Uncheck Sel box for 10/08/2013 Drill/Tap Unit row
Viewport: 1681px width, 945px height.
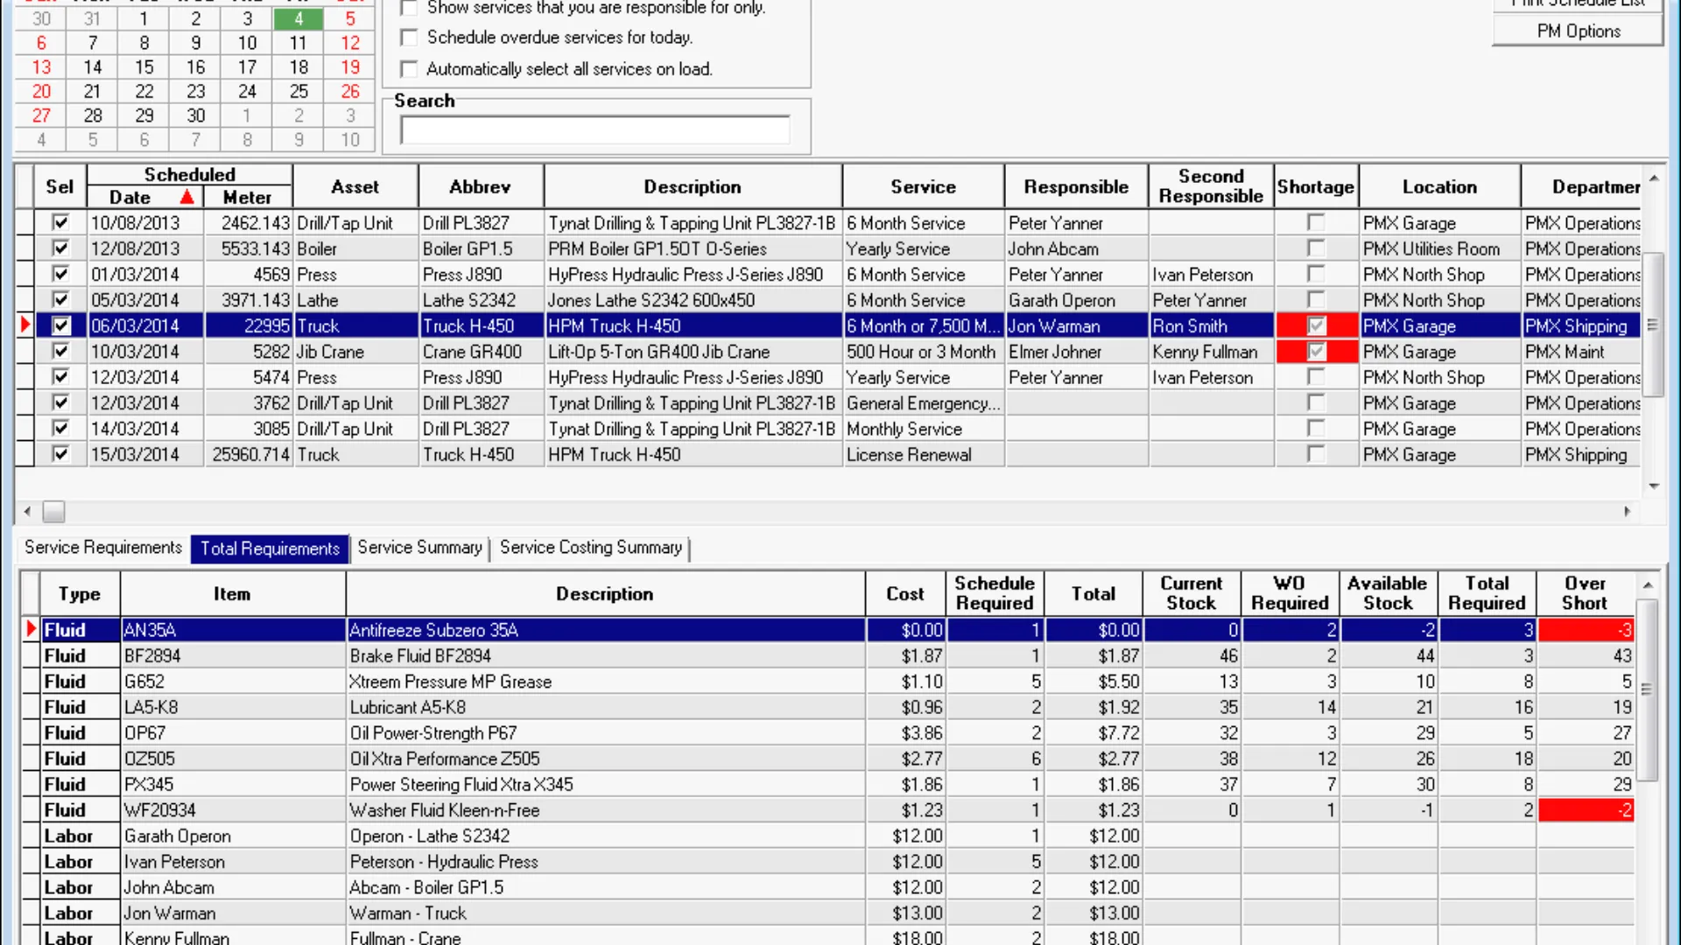60,222
